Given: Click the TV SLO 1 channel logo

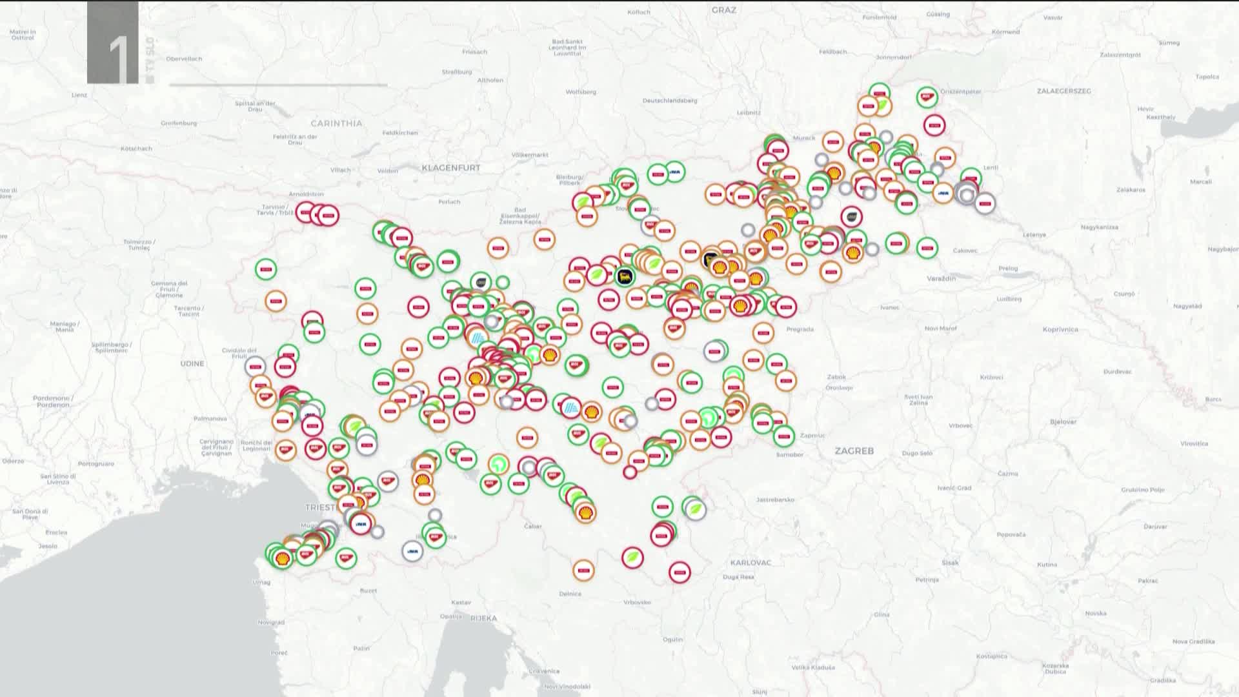Looking at the screenshot, I should 113,43.
